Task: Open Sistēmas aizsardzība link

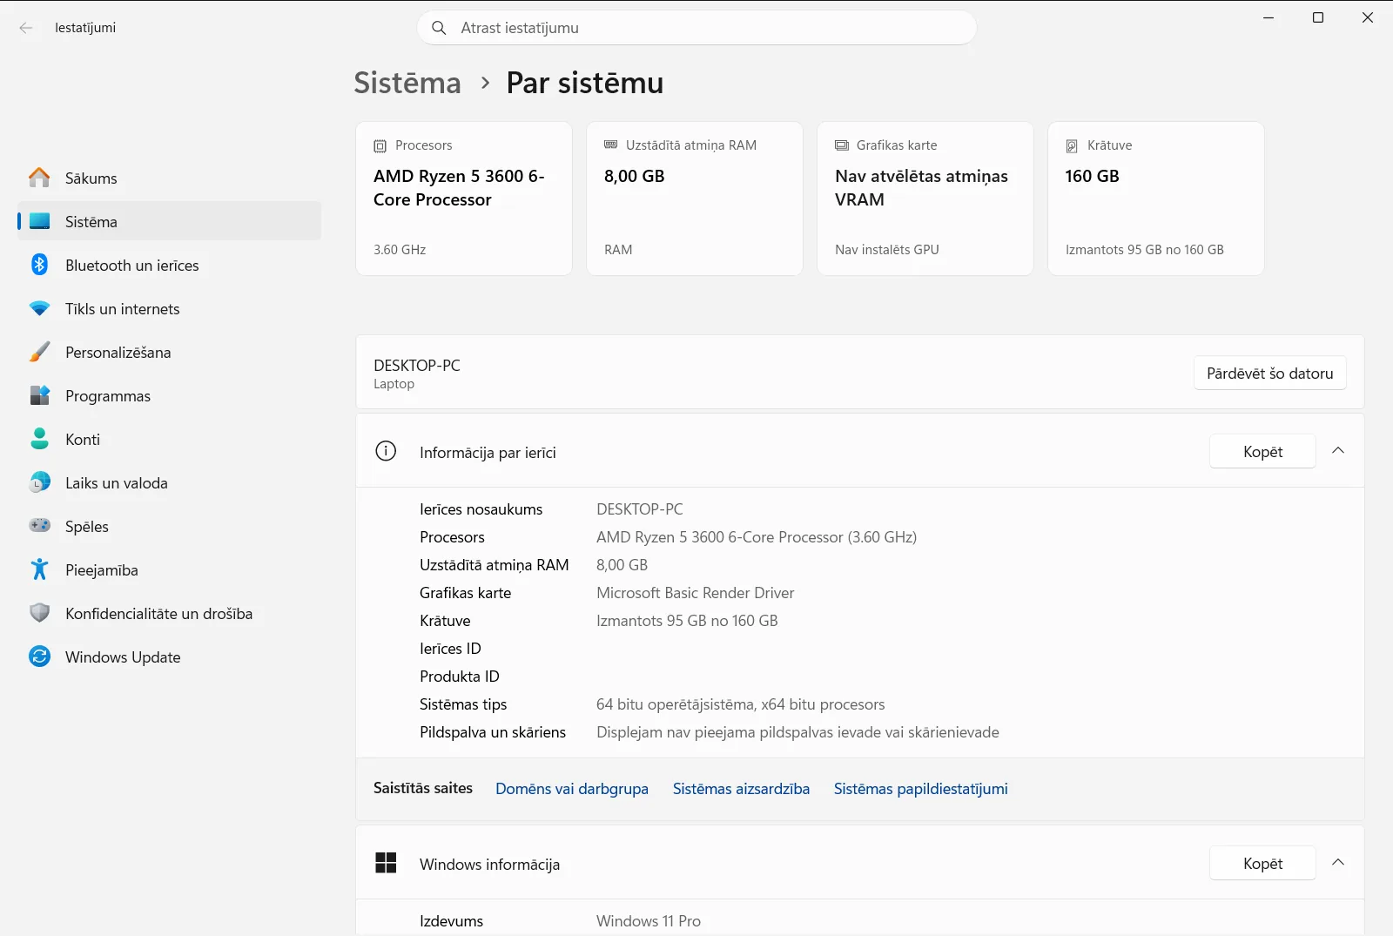Action: (741, 789)
